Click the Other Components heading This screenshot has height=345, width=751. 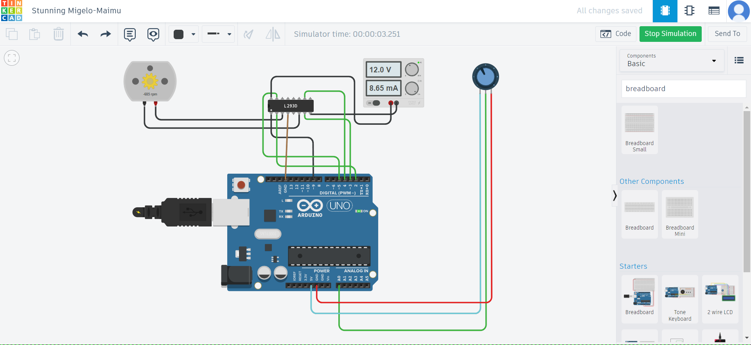(x=652, y=181)
